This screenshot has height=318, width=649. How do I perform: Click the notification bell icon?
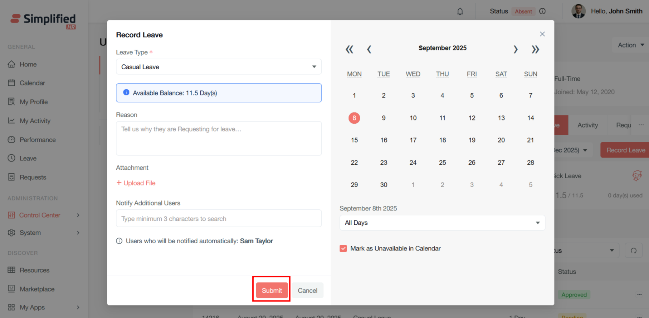[460, 11]
